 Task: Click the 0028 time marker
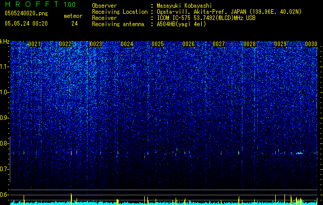[250, 44]
